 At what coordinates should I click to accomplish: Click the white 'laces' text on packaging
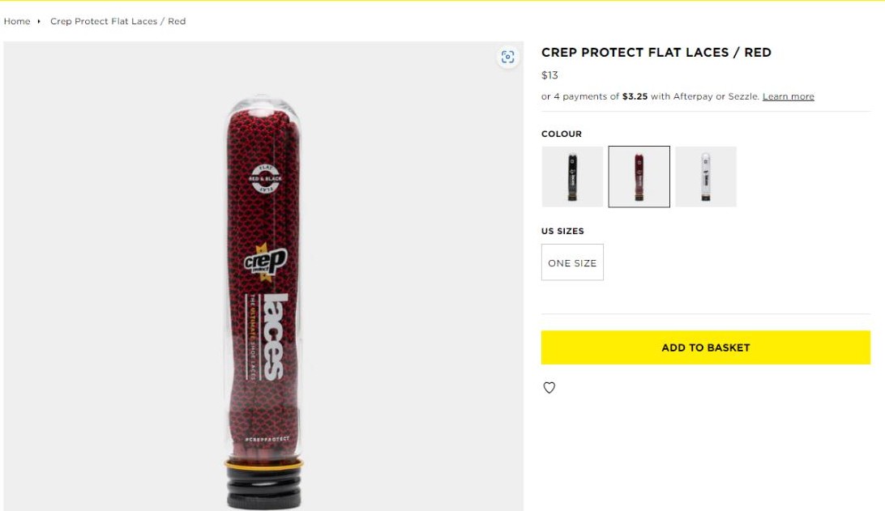[274, 337]
